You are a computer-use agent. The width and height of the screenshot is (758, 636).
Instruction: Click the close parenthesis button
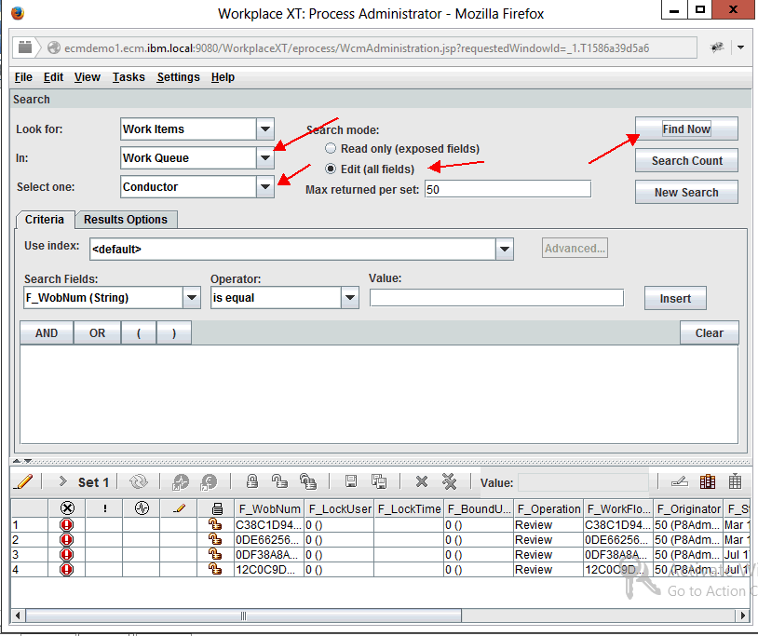(174, 333)
